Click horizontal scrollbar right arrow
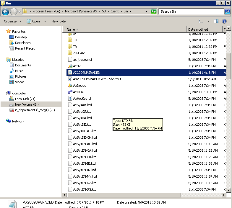 (x=224, y=195)
